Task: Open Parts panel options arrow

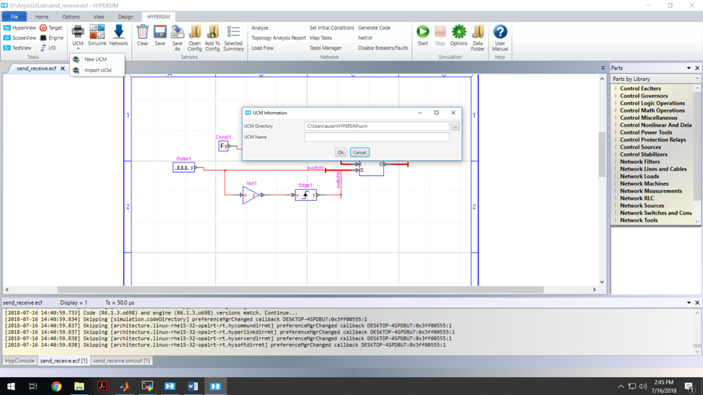Action: coord(689,68)
